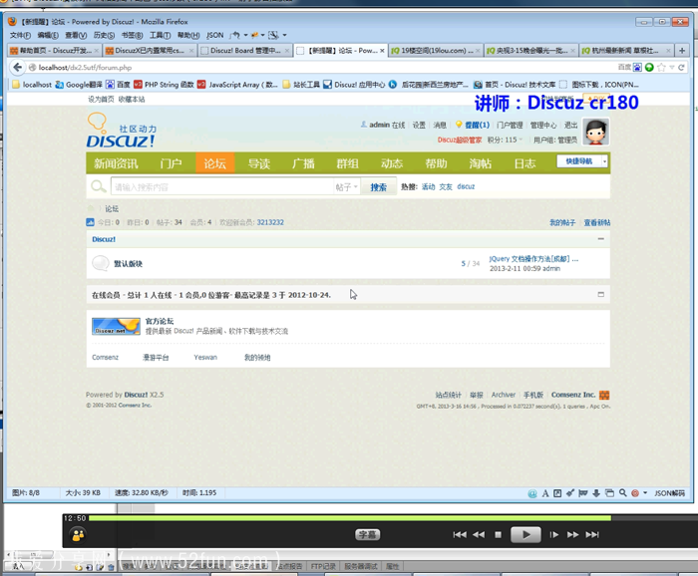This screenshot has width=698, height=576.
Task: Select 新闻资讯 in the forum navigation bar
Action: [116, 163]
